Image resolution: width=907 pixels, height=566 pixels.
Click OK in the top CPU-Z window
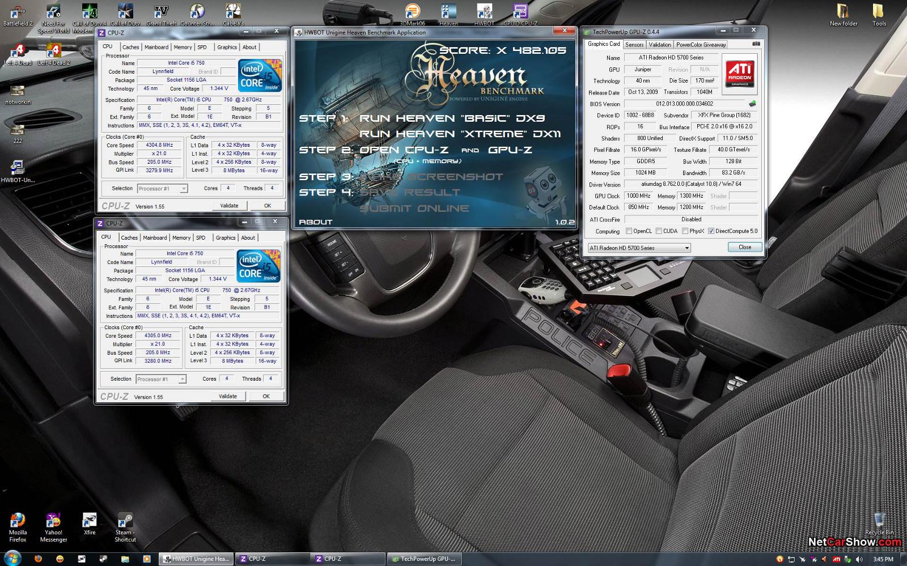[268, 206]
